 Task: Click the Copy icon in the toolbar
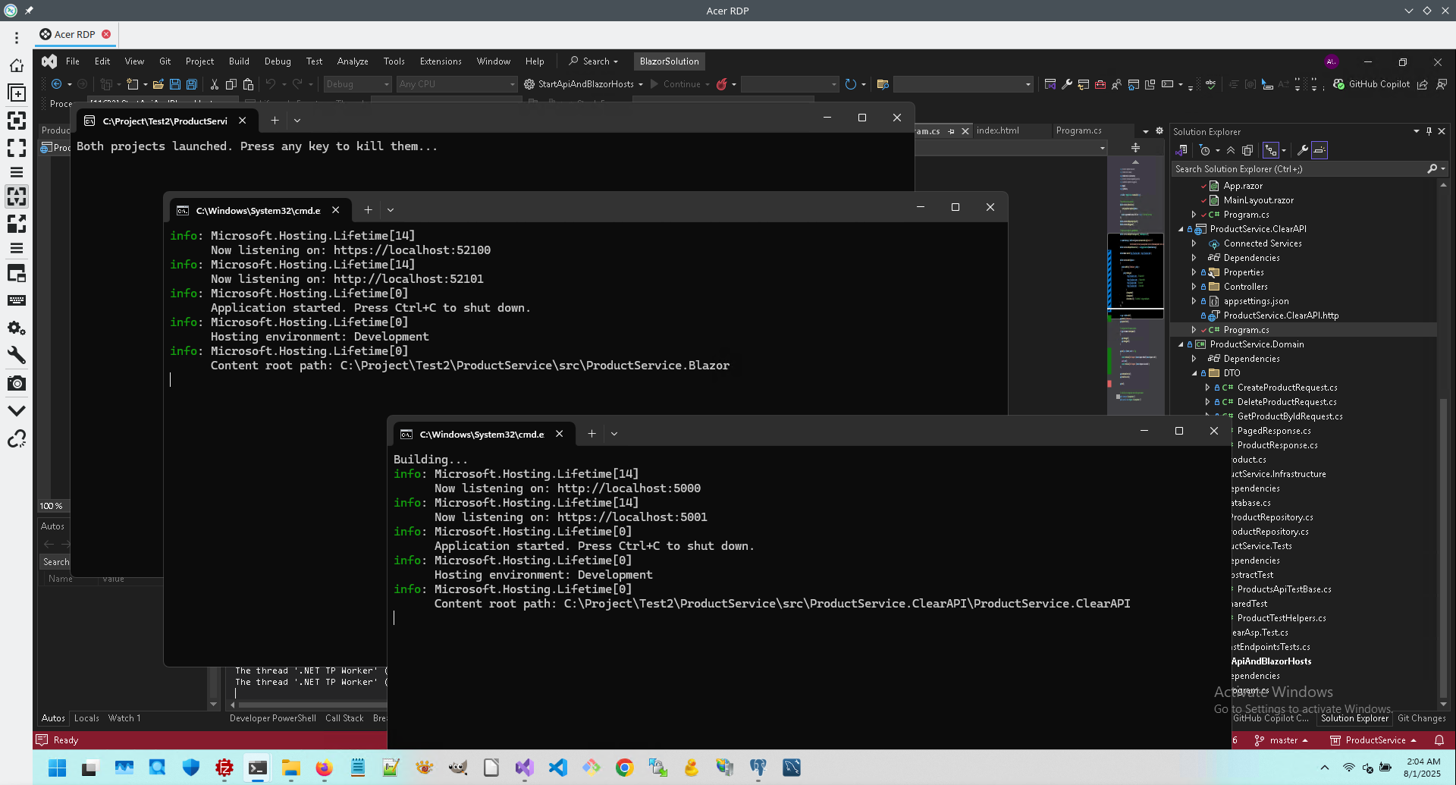coord(231,84)
